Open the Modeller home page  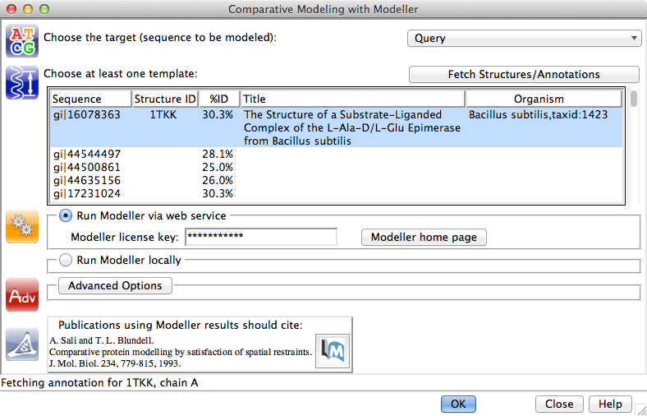coord(423,238)
